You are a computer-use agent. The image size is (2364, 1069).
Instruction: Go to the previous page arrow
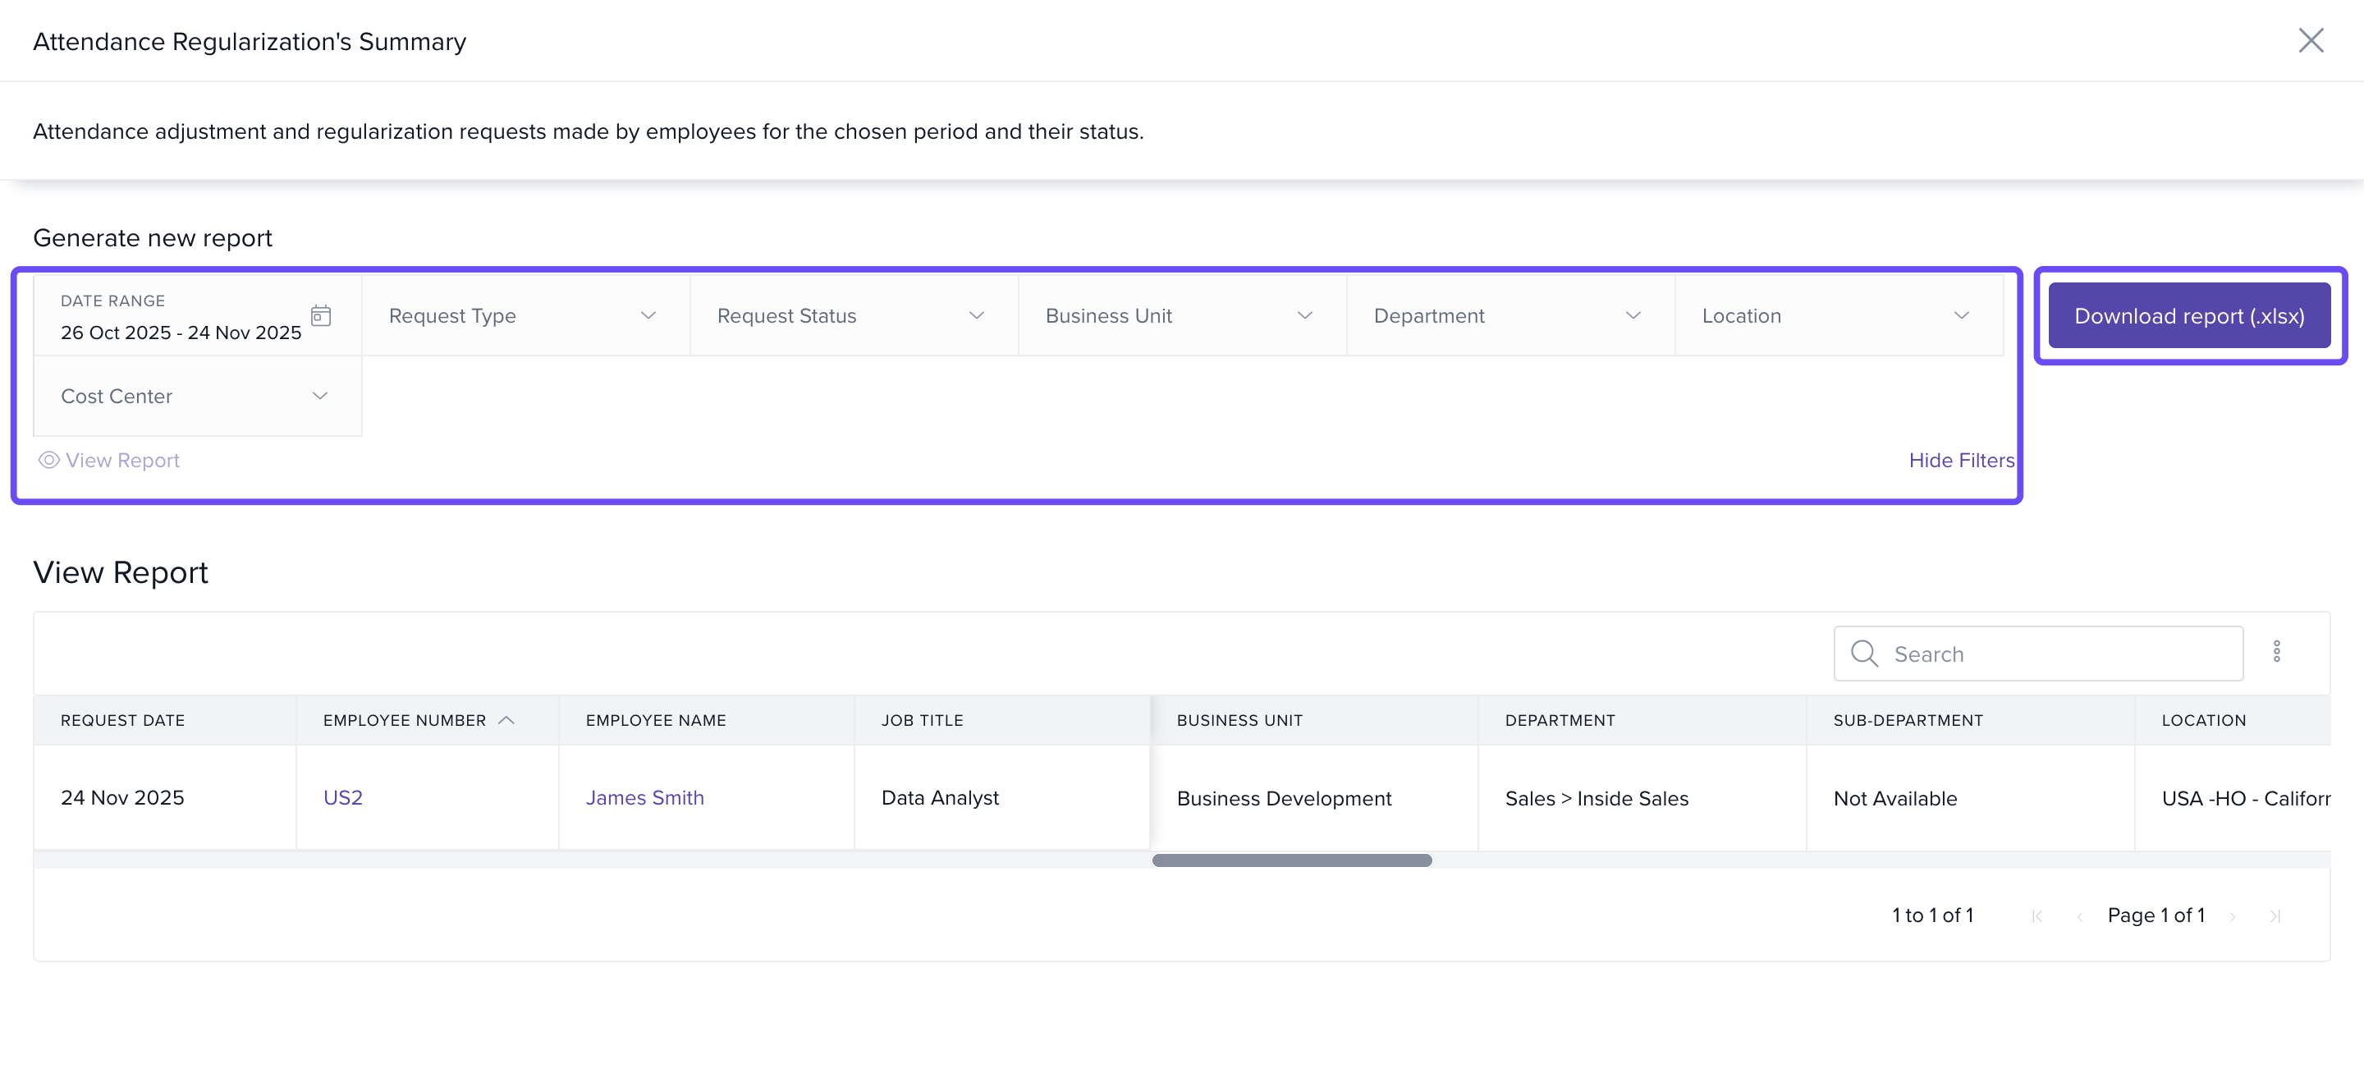click(x=2079, y=915)
